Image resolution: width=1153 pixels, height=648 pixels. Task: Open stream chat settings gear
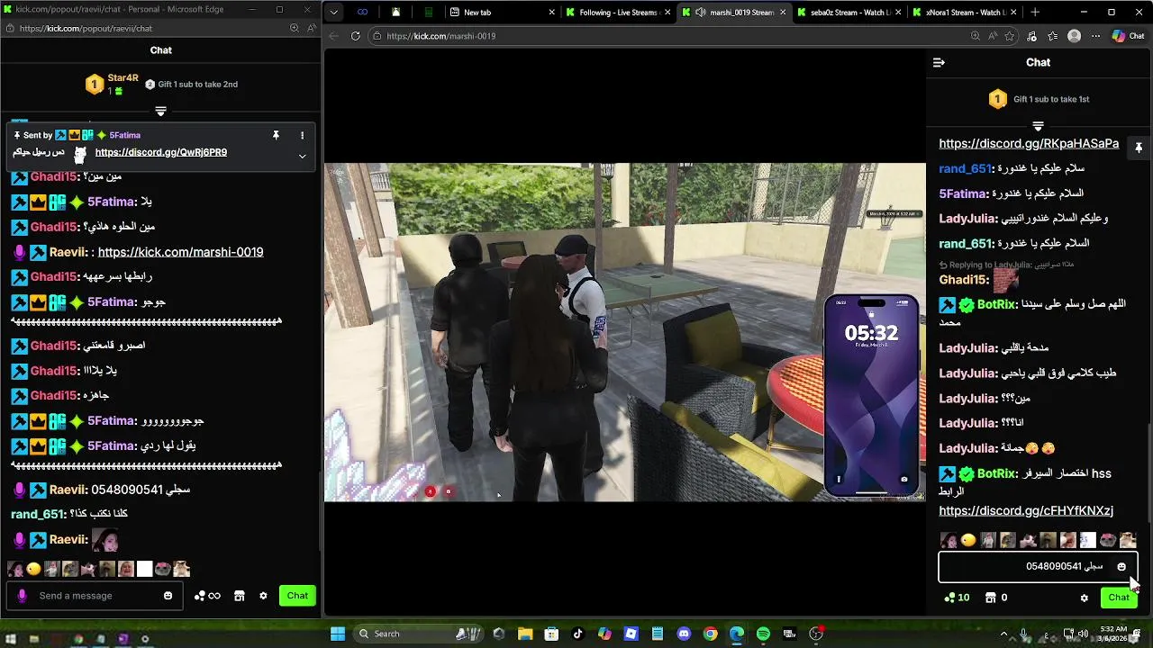[1085, 598]
